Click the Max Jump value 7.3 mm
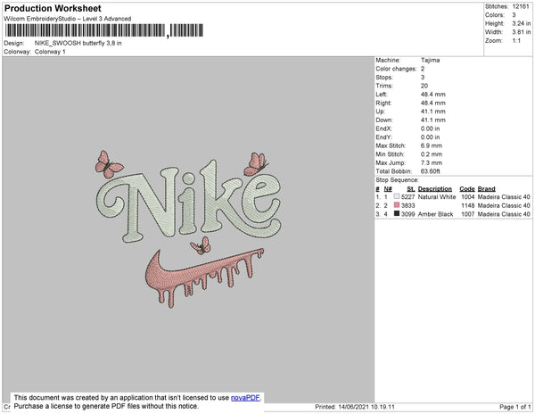535x414 pixels. point(432,162)
